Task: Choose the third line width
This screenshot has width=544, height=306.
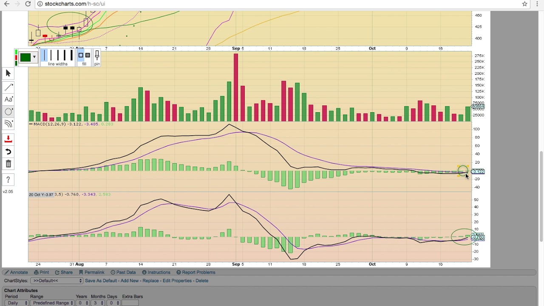Action: (58, 55)
